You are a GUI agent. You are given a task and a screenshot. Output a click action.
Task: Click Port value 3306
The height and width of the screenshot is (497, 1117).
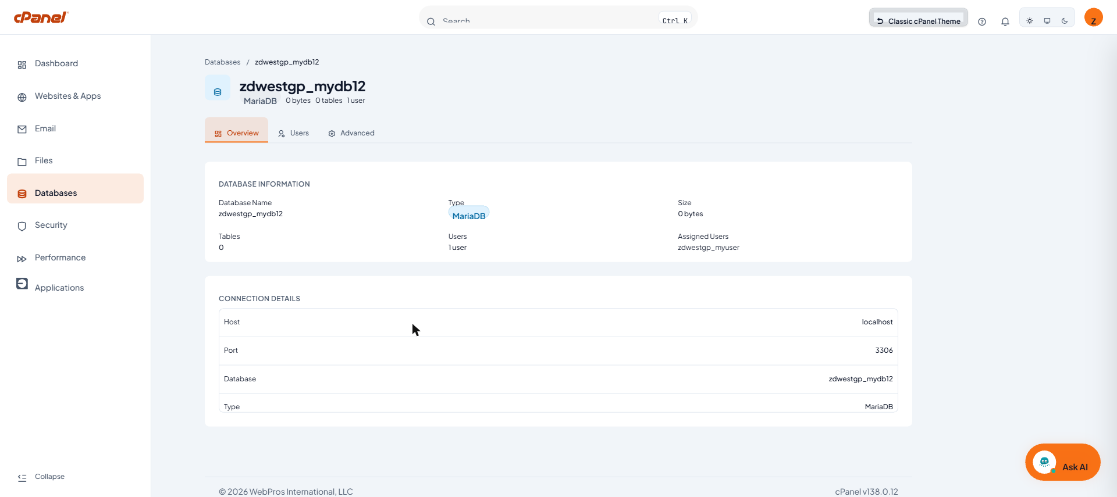pos(884,351)
